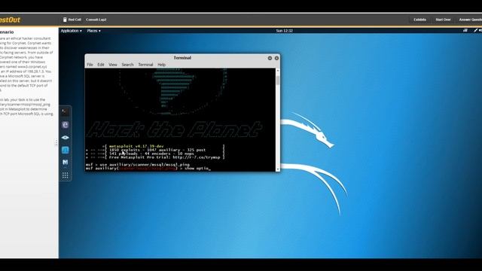Open the Terminal Edit menu
Screen dimensions: 482x271
point(101,65)
